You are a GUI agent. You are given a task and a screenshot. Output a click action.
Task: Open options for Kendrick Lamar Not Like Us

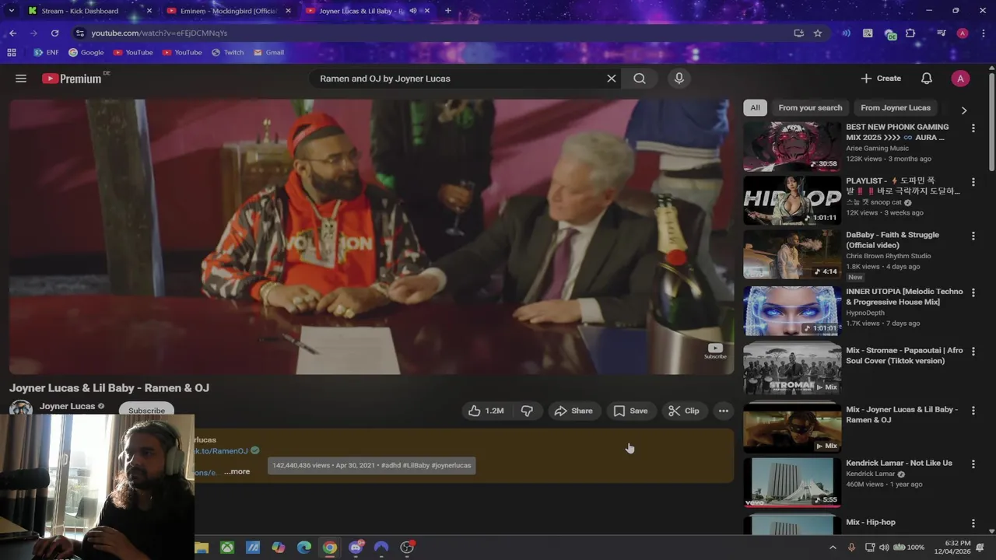point(973,464)
